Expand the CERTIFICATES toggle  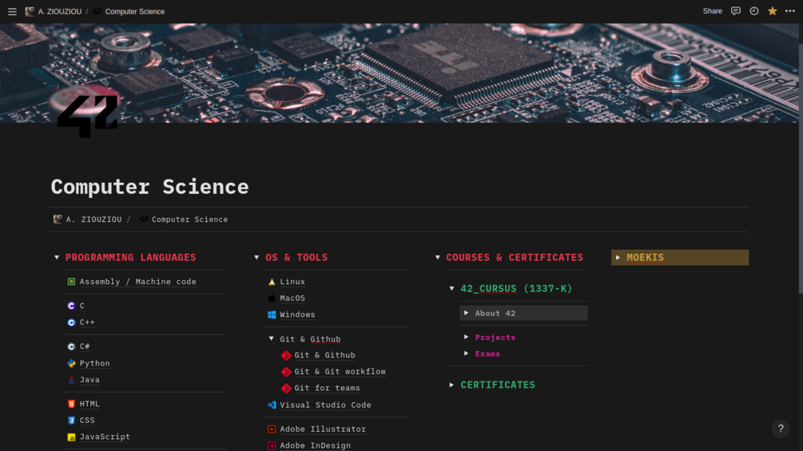451,385
